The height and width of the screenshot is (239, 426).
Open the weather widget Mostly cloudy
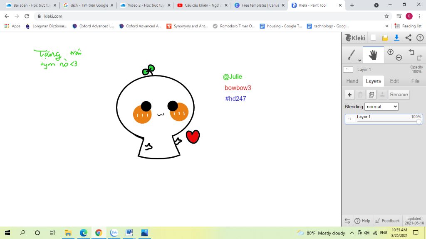pos(321,233)
